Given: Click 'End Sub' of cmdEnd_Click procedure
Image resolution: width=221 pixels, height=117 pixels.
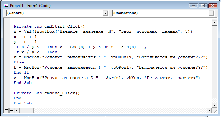Looking at the screenshot, I should 23,103.
